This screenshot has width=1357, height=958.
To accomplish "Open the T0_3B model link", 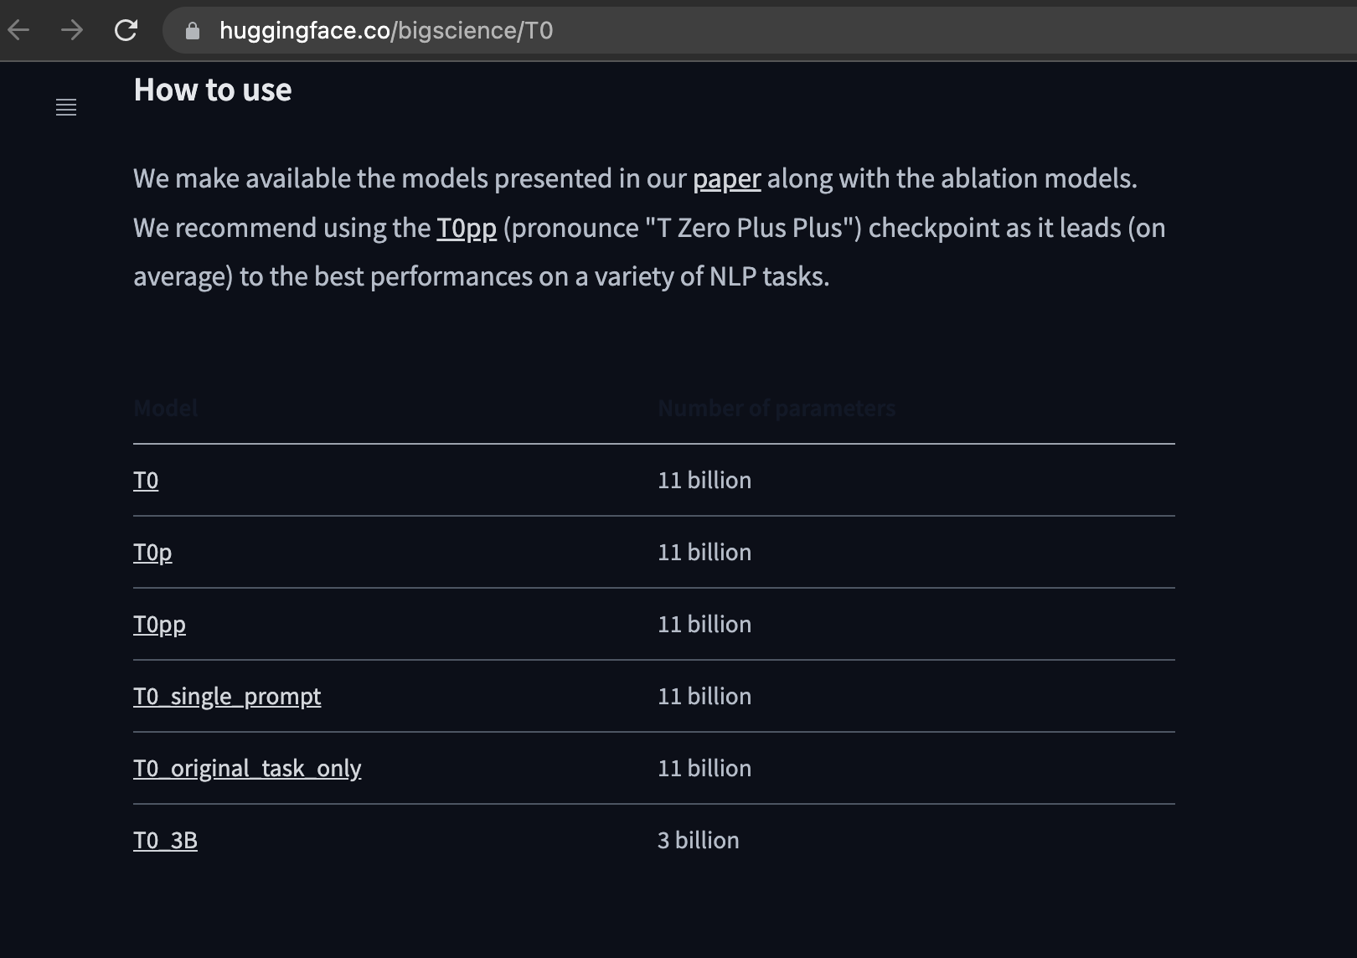I will point(165,840).
